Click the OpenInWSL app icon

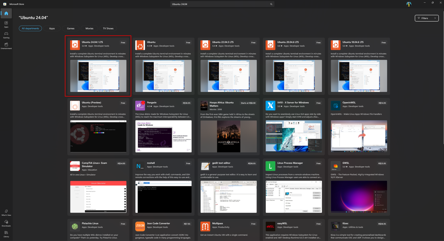point(335,105)
